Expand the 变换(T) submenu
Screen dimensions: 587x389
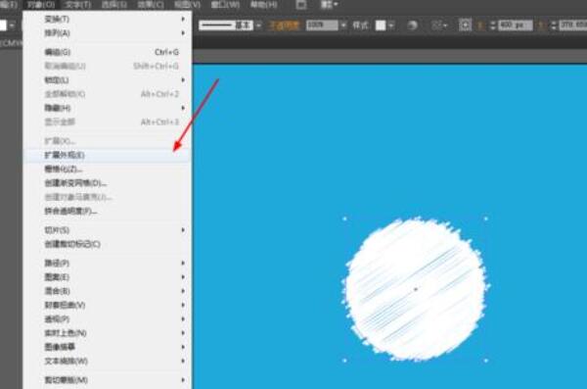tap(108, 19)
